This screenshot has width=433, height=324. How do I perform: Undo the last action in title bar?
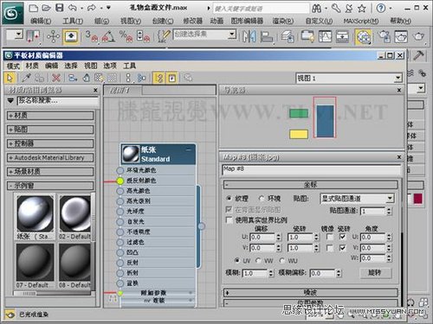tap(72, 8)
